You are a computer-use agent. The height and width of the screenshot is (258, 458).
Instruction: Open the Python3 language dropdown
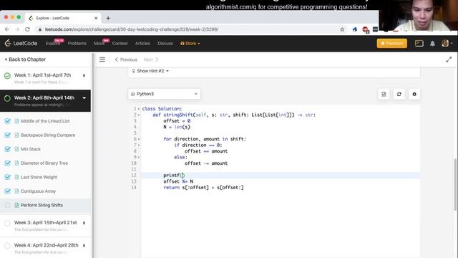click(x=164, y=94)
